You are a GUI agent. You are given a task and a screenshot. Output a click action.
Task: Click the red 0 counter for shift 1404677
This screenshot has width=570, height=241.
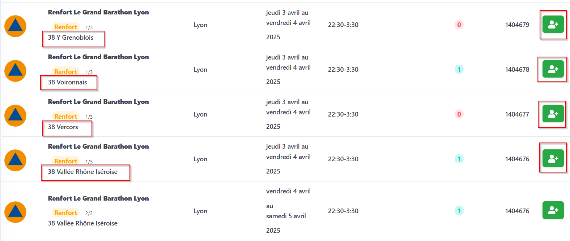pos(459,114)
